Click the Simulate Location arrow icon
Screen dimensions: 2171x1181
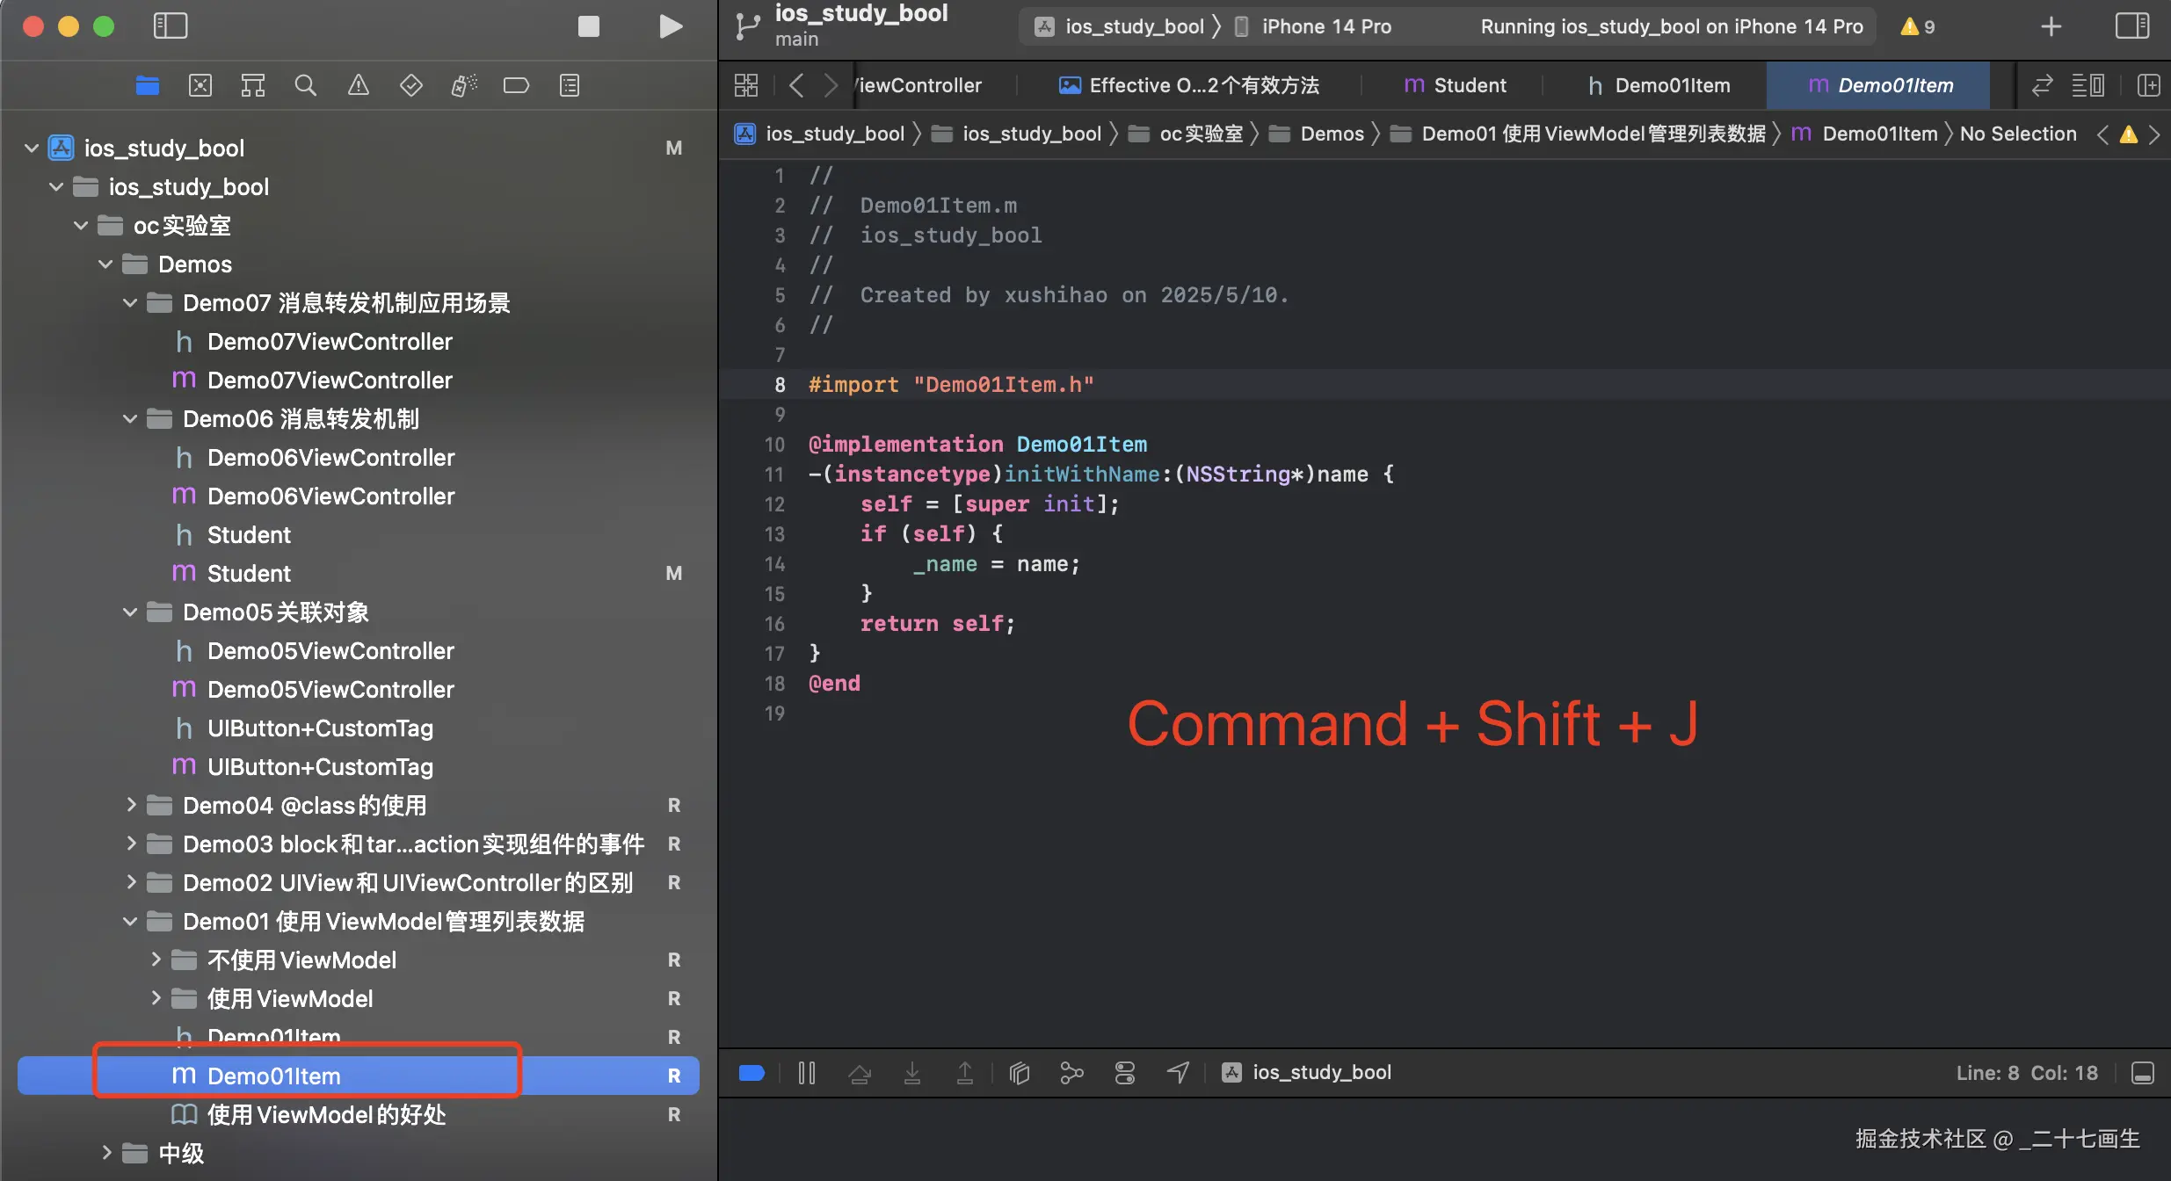(1178, 1073)
